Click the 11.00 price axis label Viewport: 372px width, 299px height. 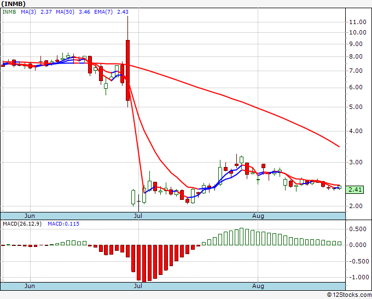[x=358, y=22]
